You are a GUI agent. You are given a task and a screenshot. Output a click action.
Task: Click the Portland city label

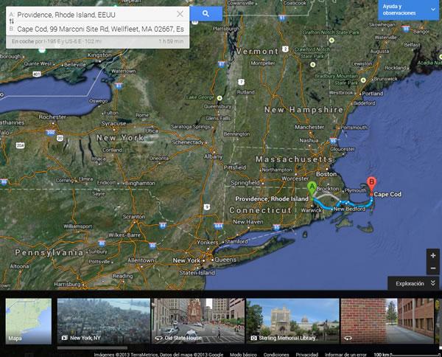coord(372,94)
